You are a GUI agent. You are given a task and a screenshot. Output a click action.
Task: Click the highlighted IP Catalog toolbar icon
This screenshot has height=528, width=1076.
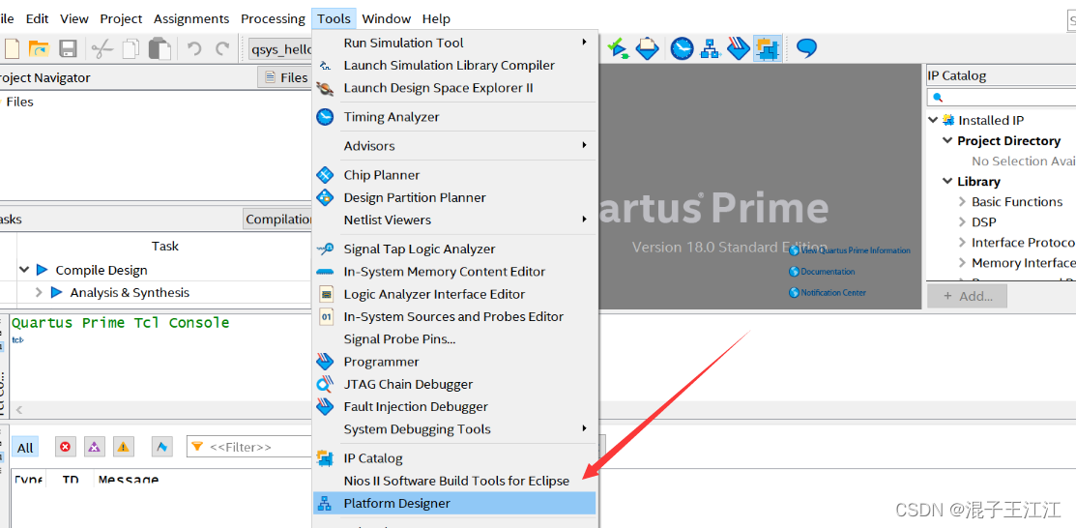tap(766, 48)
